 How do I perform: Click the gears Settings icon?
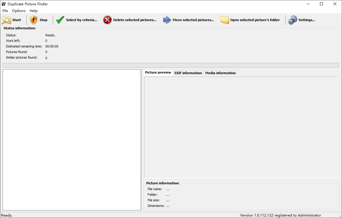coord(292,20)
